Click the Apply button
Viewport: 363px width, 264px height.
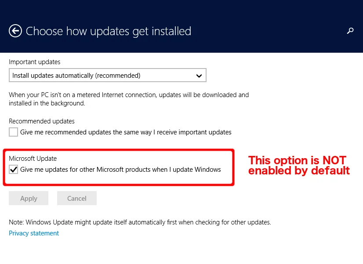(x=29, y=199)
